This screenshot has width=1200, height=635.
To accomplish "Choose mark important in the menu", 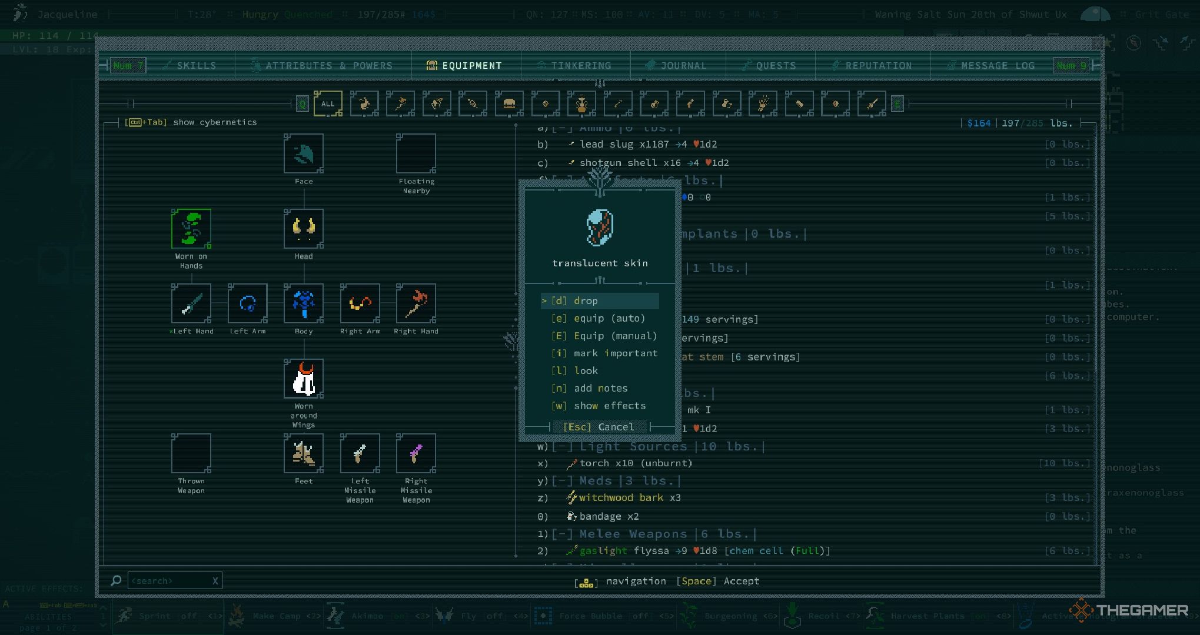I will click(599, 353).
